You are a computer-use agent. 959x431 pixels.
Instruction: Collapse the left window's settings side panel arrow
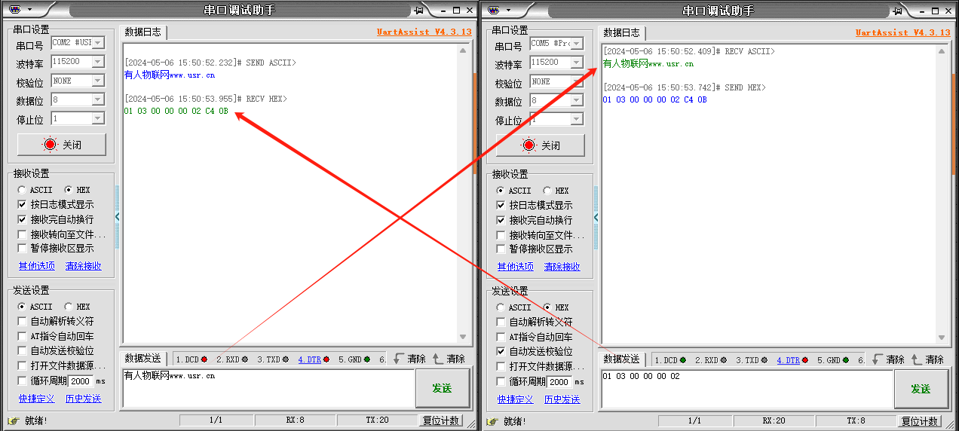[x=117, y=217]
